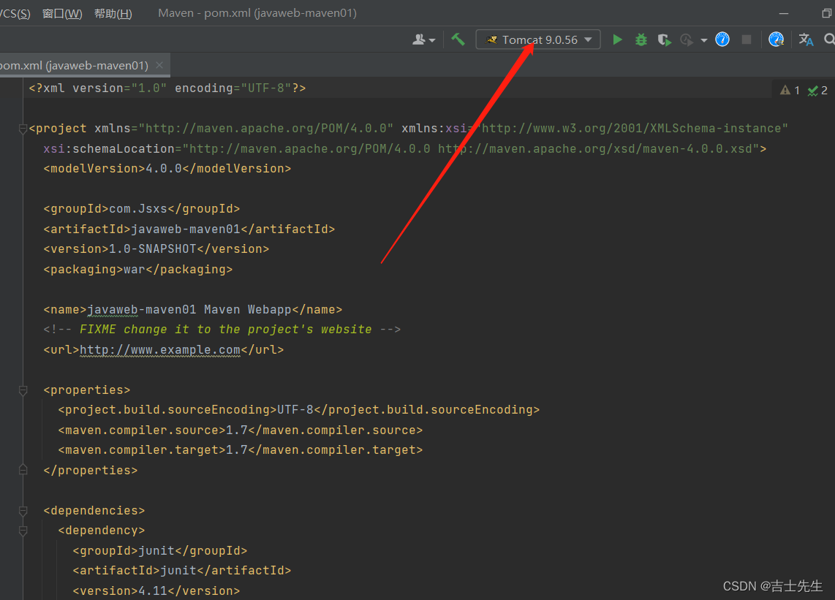This screenshot has width=835, height=600.
Task: Click the modelVersion value 4.0.0
Action: click(x=164, y=169)
